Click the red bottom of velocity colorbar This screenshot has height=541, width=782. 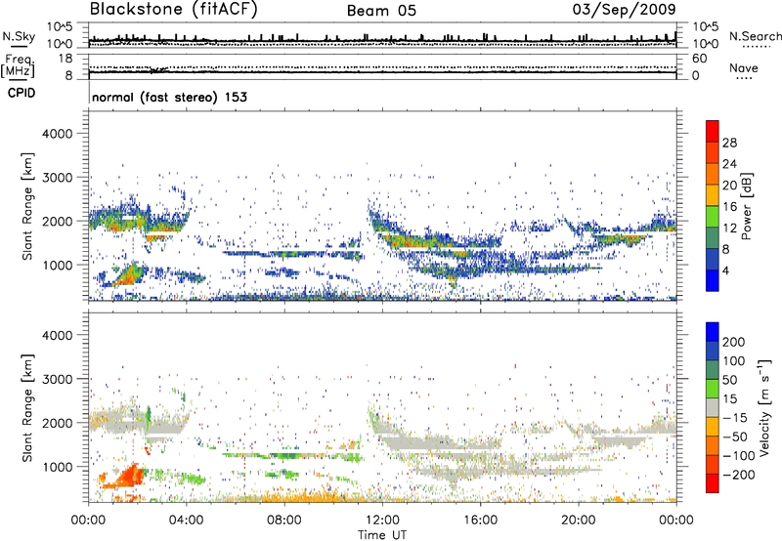pos(713,483)
